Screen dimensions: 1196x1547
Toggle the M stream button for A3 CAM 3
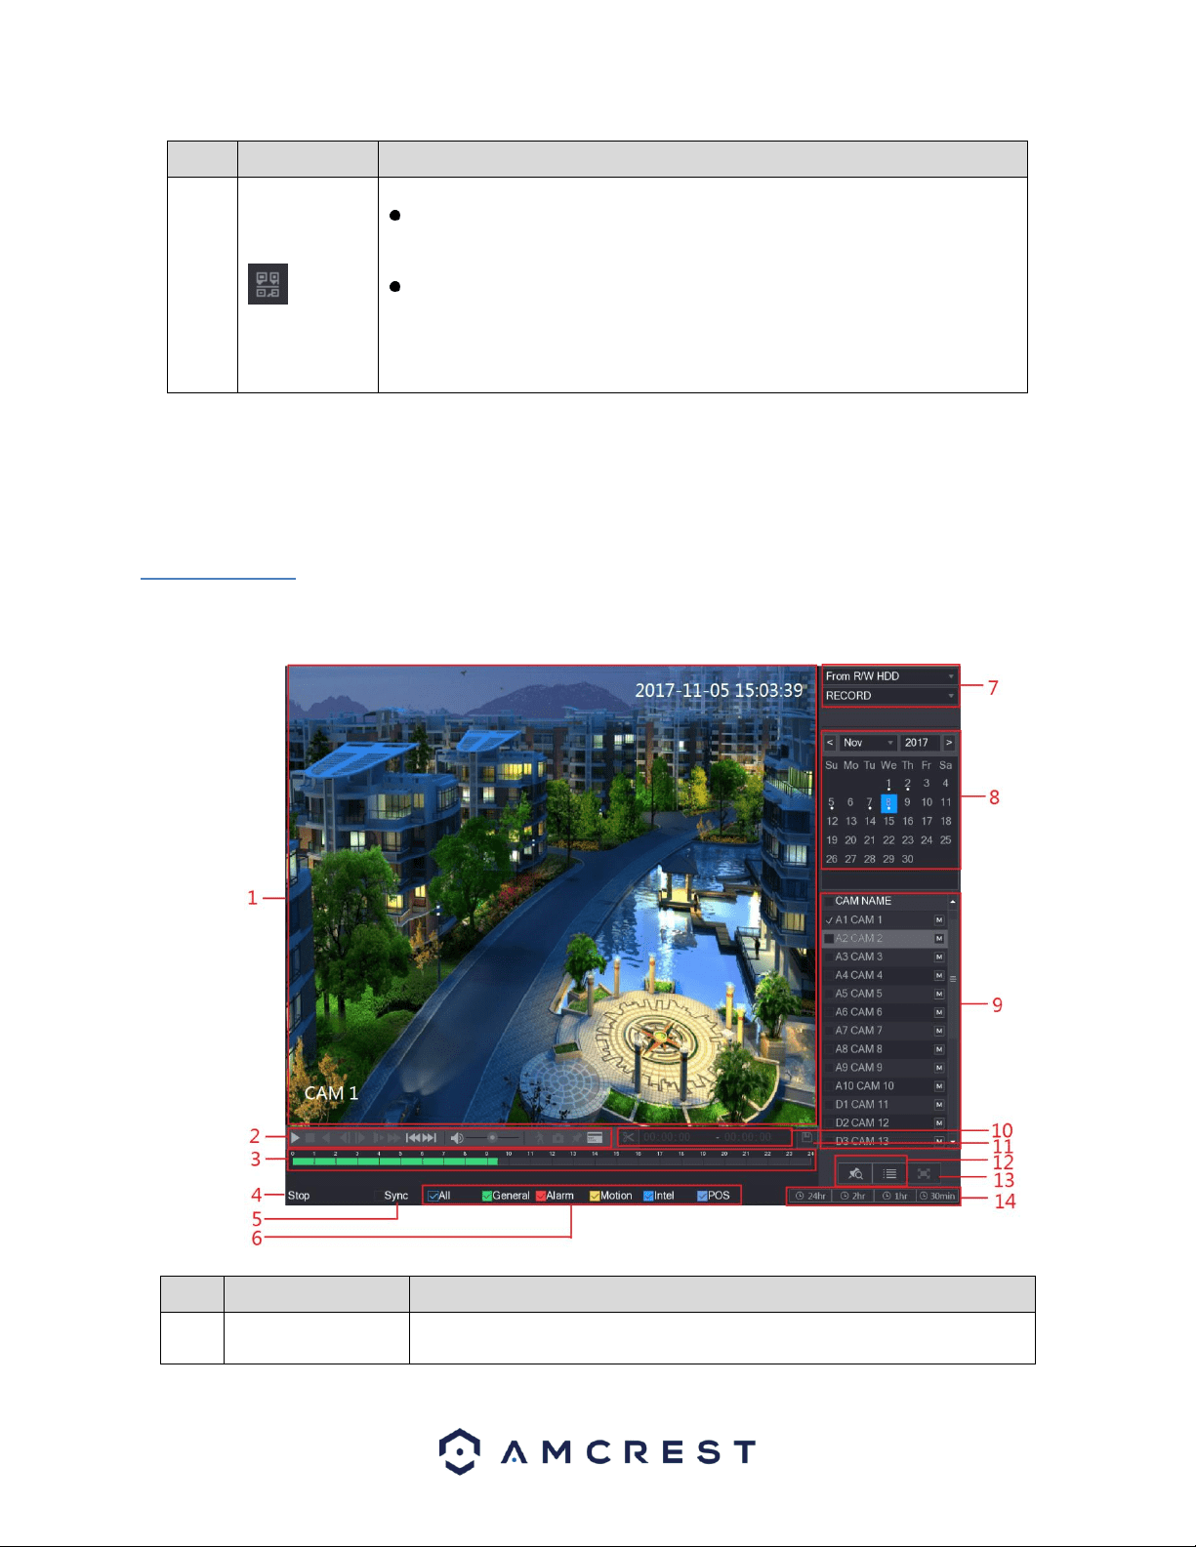pos(939,957)
